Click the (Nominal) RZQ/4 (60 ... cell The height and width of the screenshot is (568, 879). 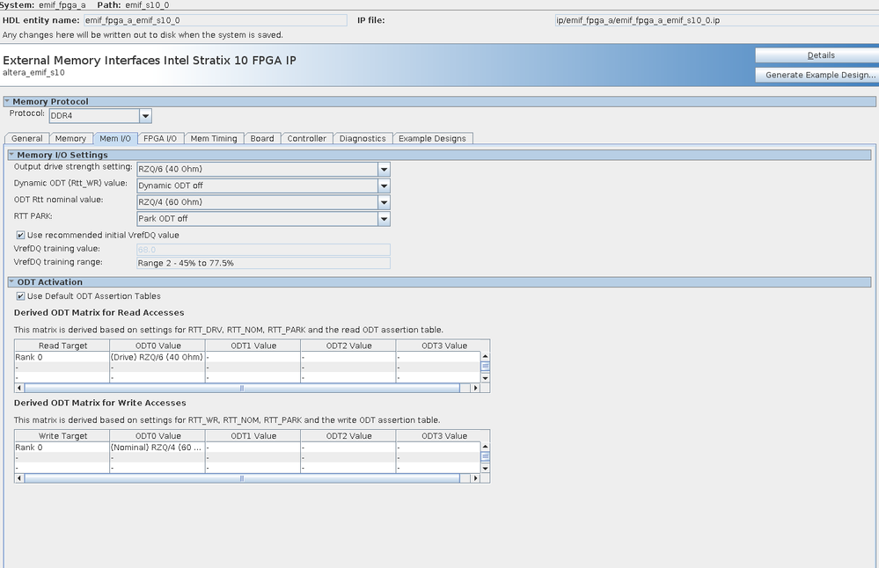[x=157, y=447]
